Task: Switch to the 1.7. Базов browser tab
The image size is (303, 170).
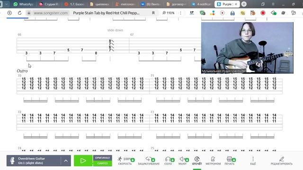Action: pos(74,4)
